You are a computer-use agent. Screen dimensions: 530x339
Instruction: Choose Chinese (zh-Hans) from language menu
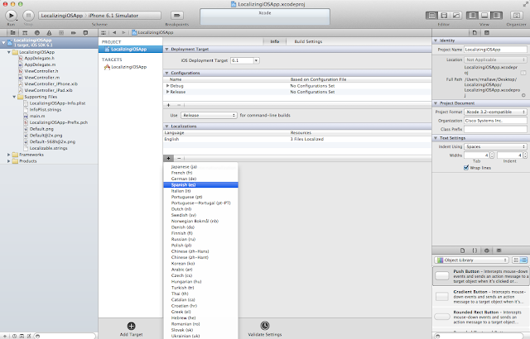click(x=200, y=251)
